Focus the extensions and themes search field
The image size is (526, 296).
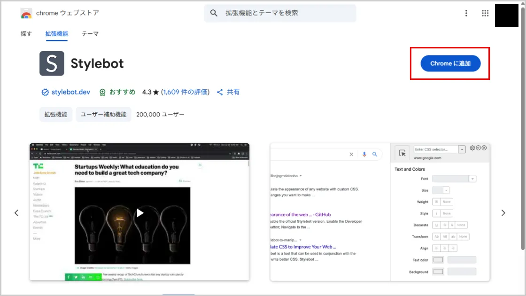click(280, 13)
